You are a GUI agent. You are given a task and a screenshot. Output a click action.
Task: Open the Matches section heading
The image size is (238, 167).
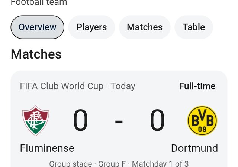coord(36,54)
